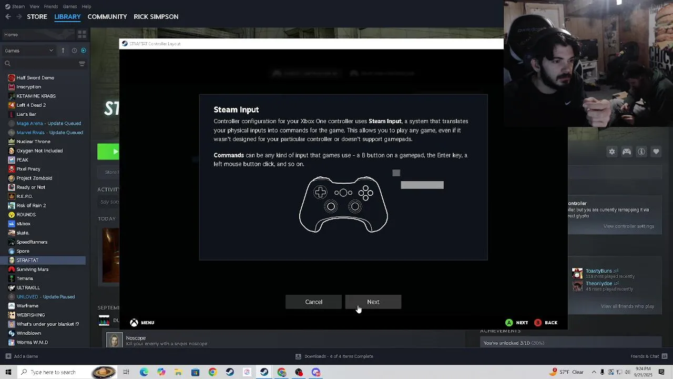Open the Windows Start menu
Image resolution: width=673 pixels, height=379 pixels.
pyautogui.click(x=8, y=372)
